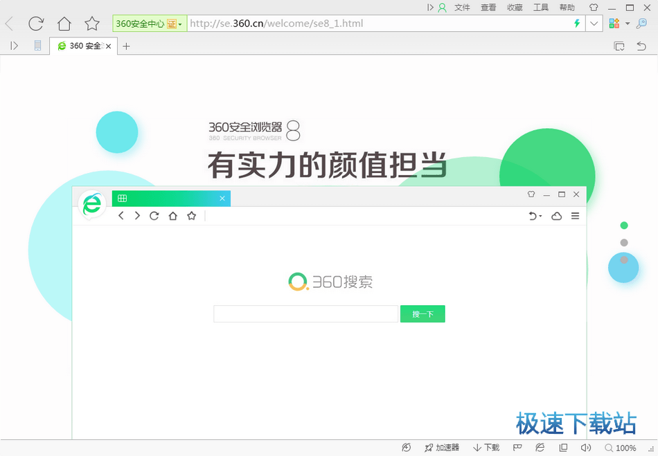Click the 360安全浏览器 8 logo
Screen dimensions: 658x456
[254, 130]
